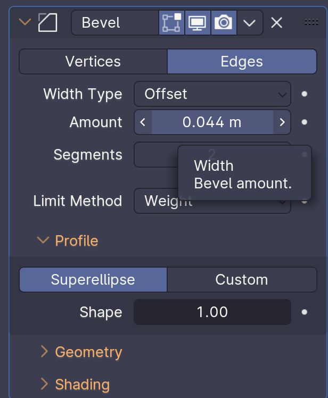
Task: Toggle Edit Mode display for Bevel
Action: (x=171, y=23)
